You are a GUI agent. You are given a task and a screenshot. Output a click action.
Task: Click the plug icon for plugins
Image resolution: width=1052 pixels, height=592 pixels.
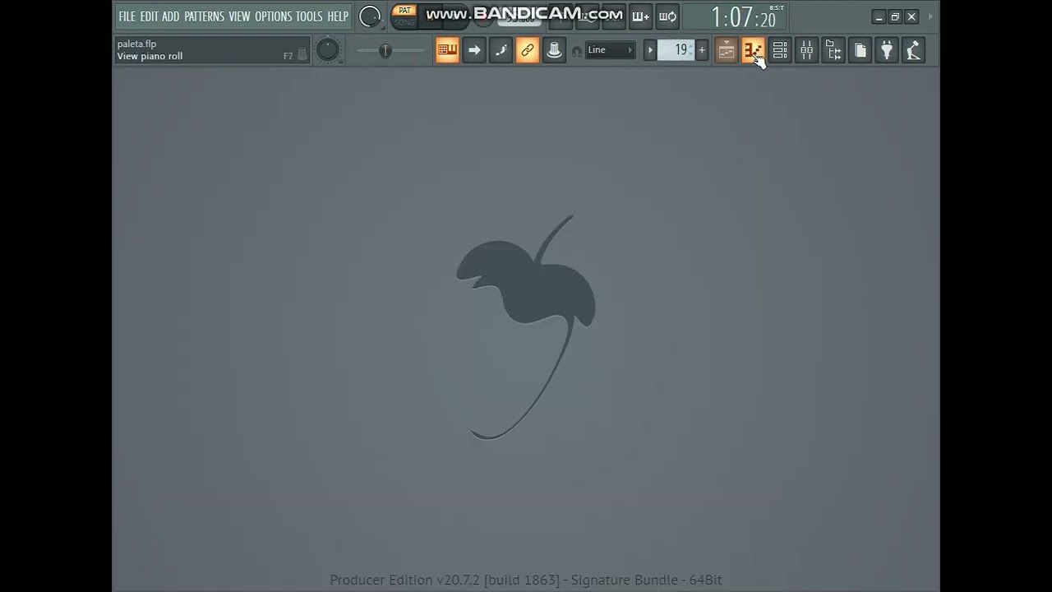point(887,50)
